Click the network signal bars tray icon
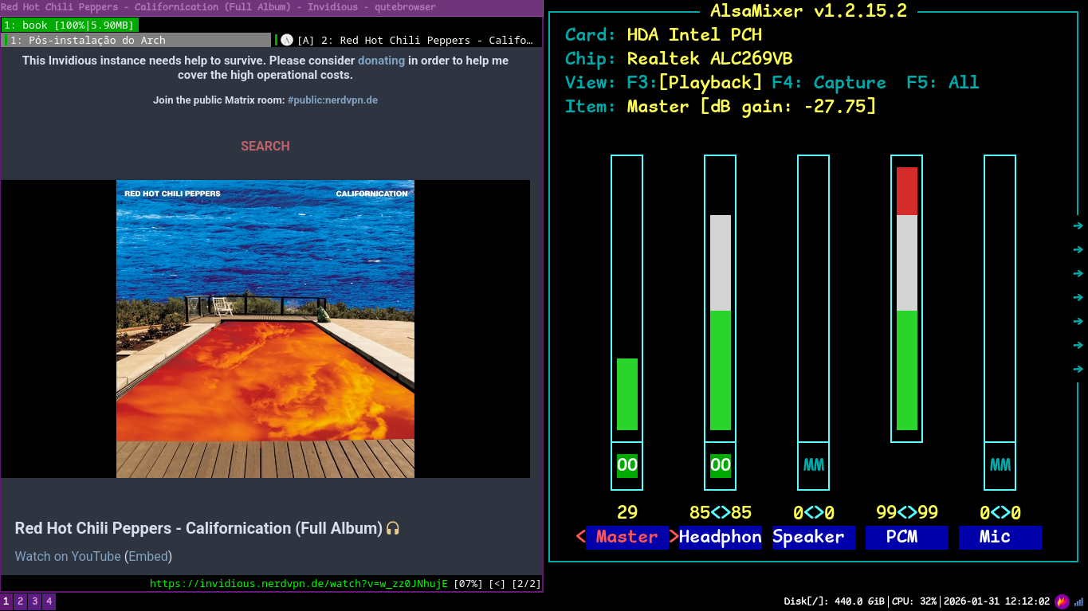1088x611 pixels. [1078, 601]
